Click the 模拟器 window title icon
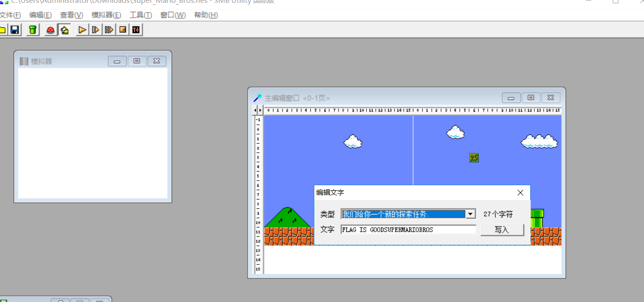This screenshot has height=302, width=644. tap(24, 61)
